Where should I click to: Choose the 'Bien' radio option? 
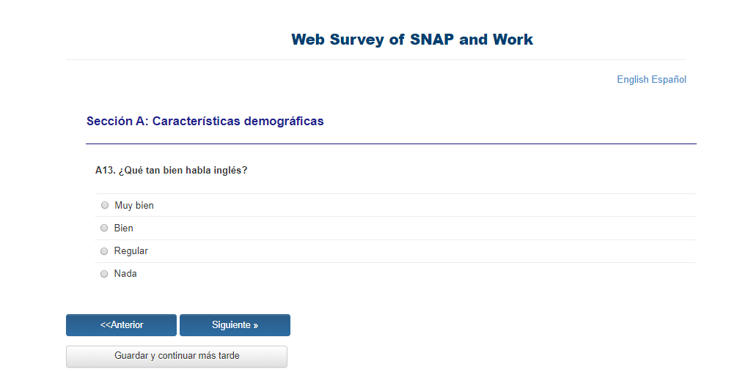[104, 228]
